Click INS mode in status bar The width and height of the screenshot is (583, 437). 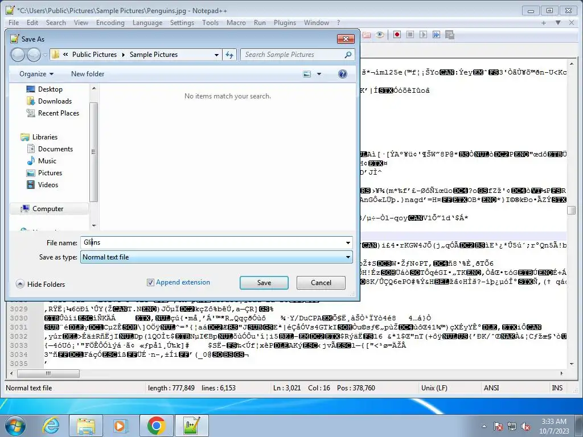point(557,388)
